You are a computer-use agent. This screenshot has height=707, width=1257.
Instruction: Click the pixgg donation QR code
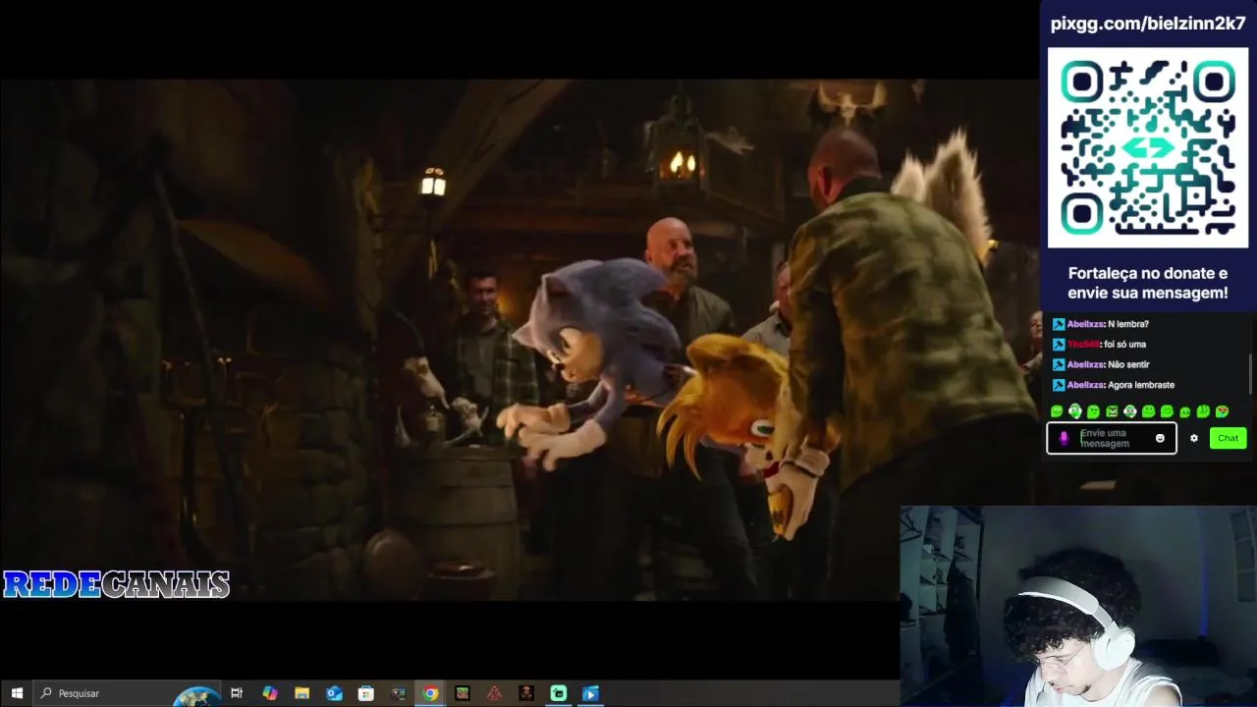[x=1148, y=147]
